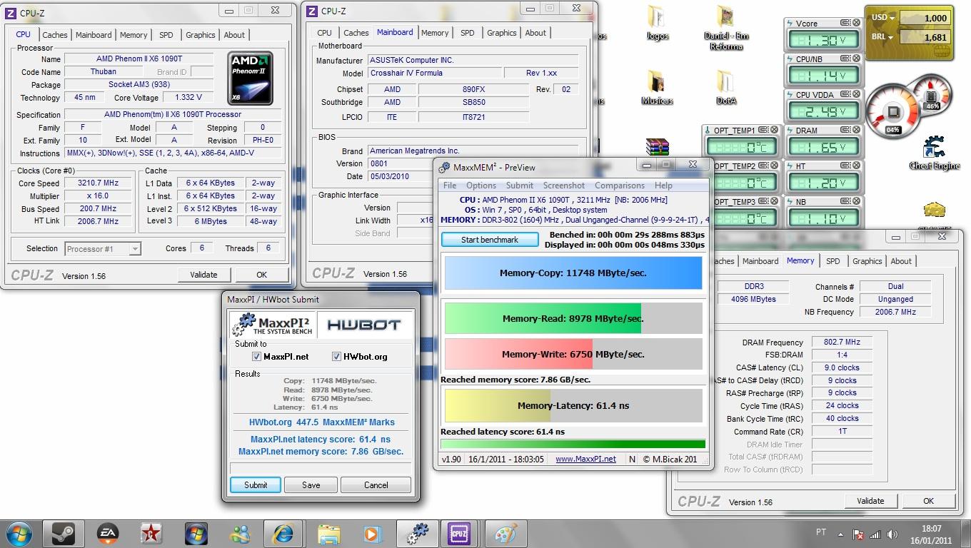
Task: Click Save in the HWbot Submit dialog
Action: click(x=311, y=485)
